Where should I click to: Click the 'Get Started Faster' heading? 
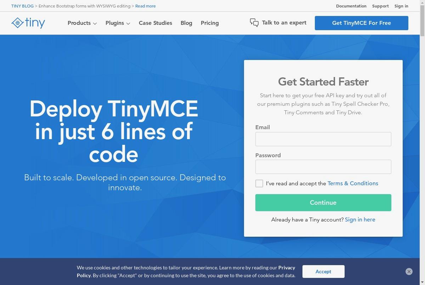323,82
